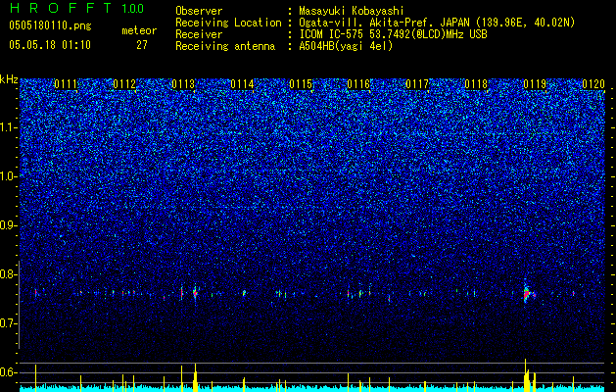Viewport: 616px width, 392px height.
Task: Select observer name Masayuki Kobayashi
Action: [352, 11]
